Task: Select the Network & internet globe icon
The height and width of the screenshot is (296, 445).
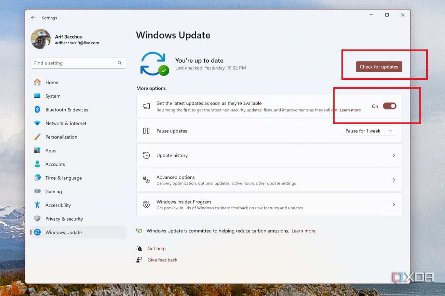Action: tap(38, 123)
